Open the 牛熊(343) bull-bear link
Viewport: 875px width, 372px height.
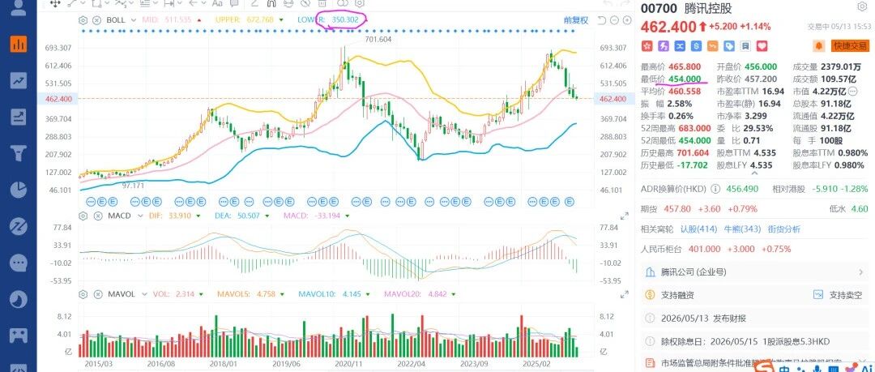(x=742, y=229)
